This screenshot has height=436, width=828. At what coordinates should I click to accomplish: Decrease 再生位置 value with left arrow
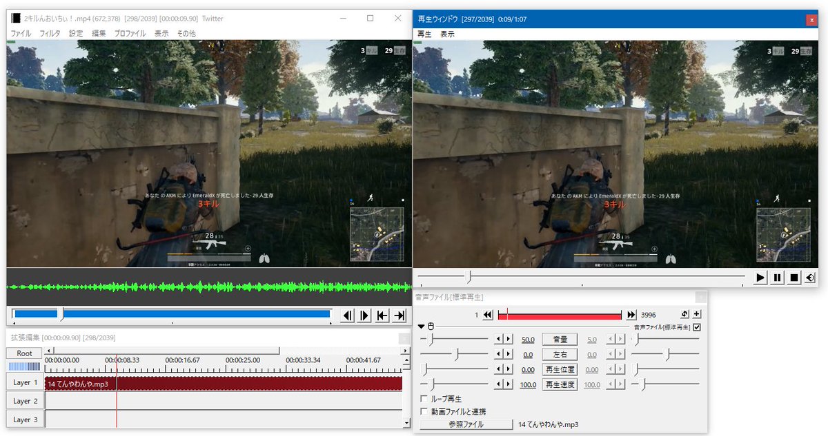click(x=498, y=370)
